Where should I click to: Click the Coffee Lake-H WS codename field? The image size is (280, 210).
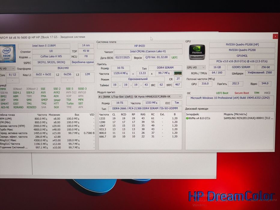coord(51,57)
